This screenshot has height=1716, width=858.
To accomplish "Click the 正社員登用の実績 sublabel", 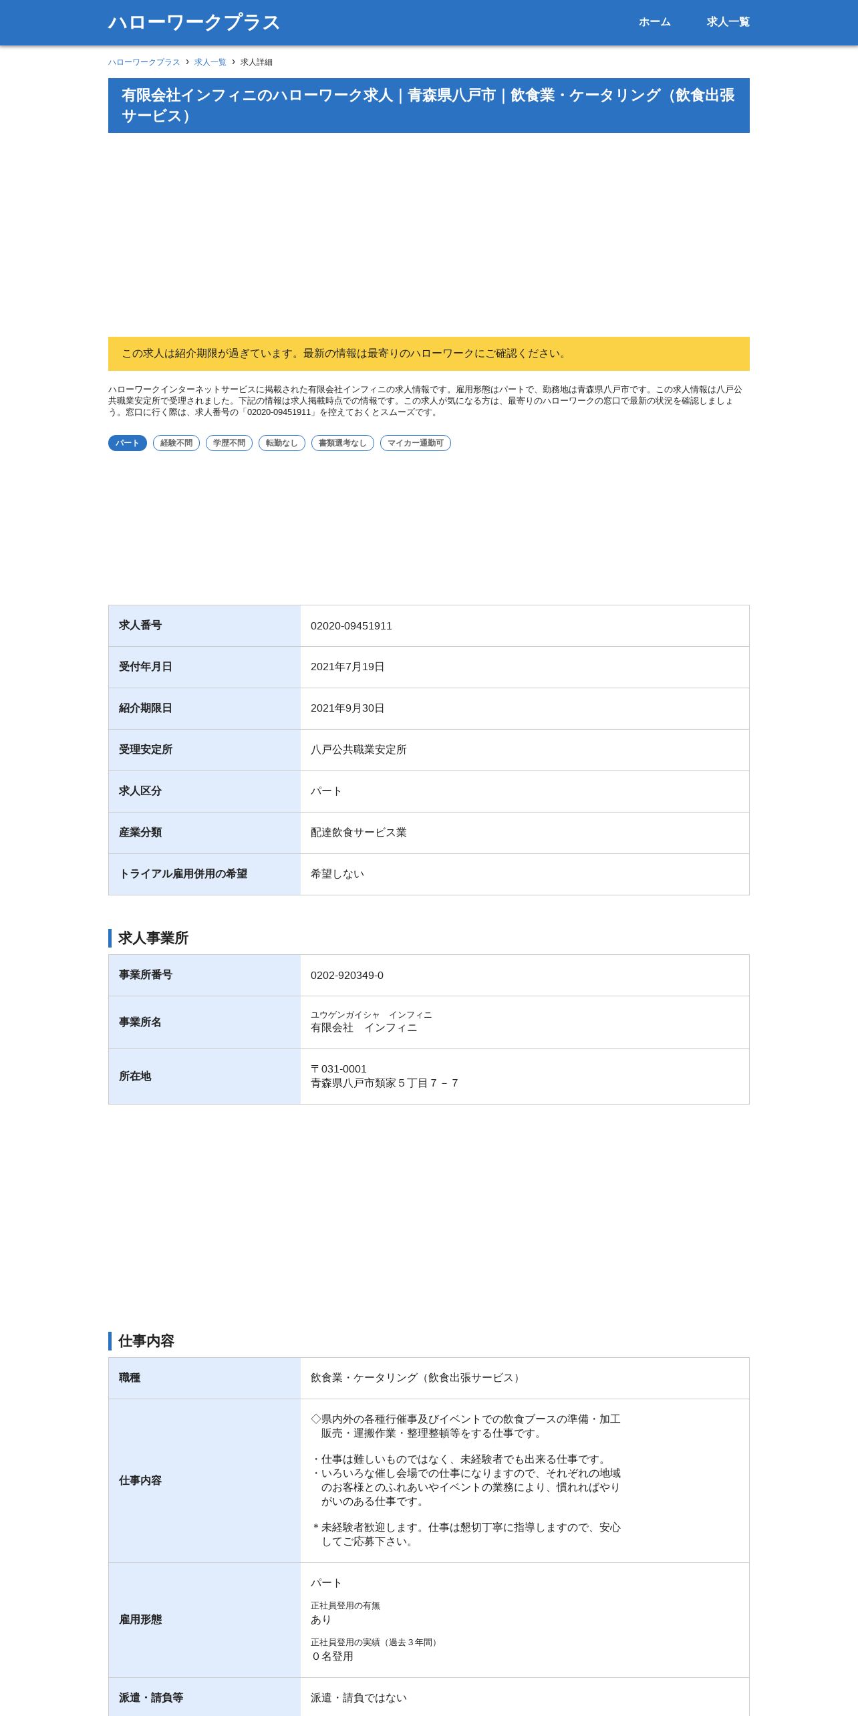I will (376, 1642).
